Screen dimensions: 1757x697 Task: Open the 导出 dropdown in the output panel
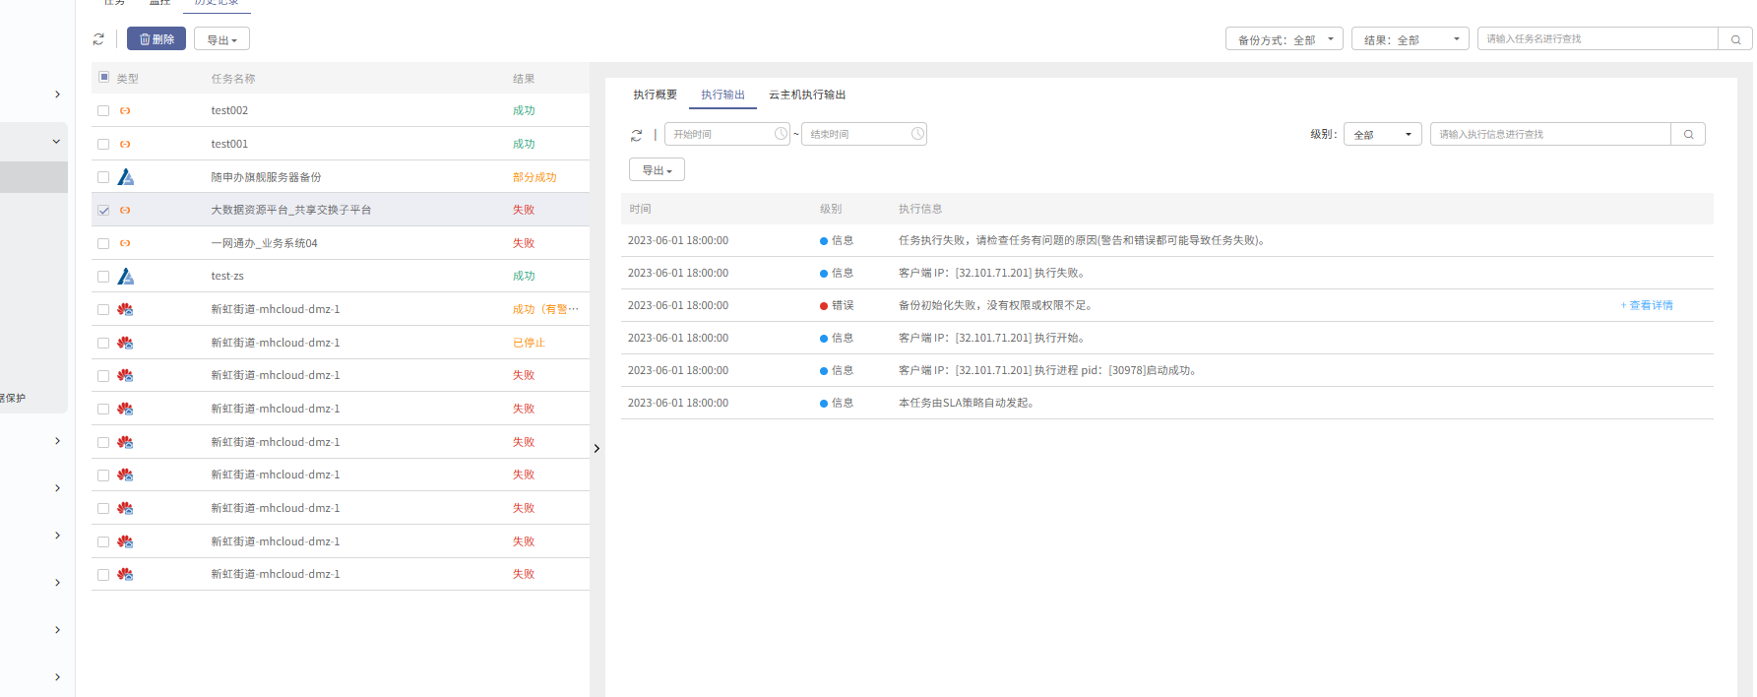657,170
